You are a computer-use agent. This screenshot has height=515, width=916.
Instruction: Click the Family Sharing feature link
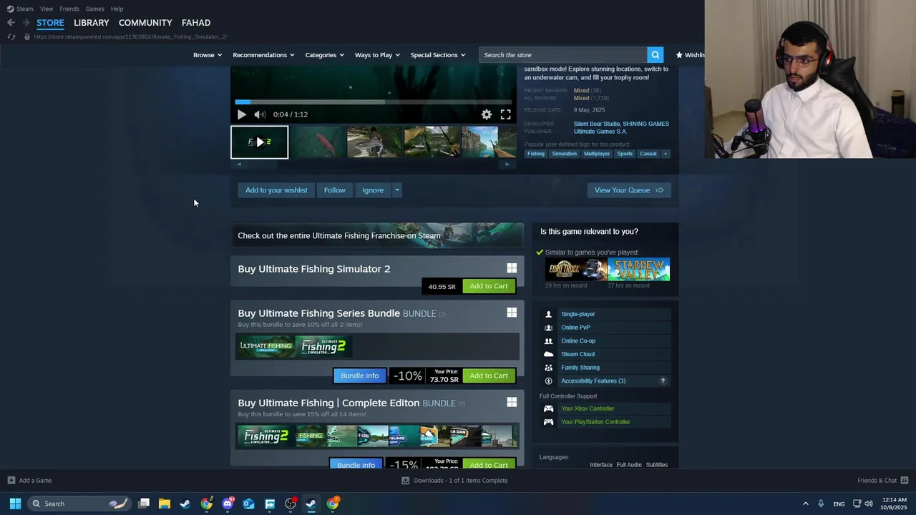[x=580, y=368]
